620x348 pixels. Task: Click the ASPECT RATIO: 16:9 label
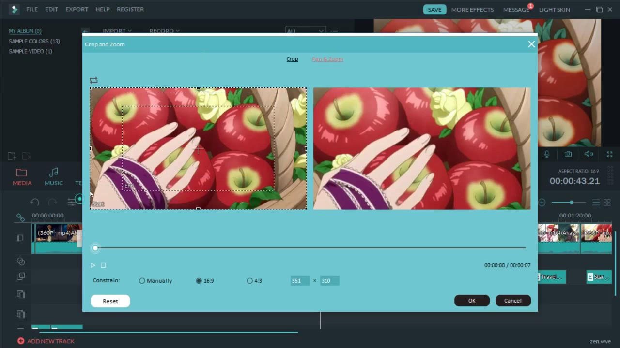pos(578,171)
